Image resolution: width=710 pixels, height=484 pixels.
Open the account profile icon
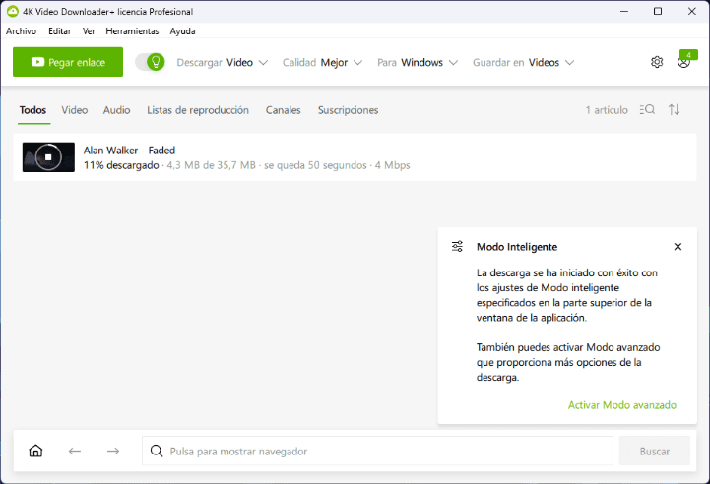click(x=683, y=62)
